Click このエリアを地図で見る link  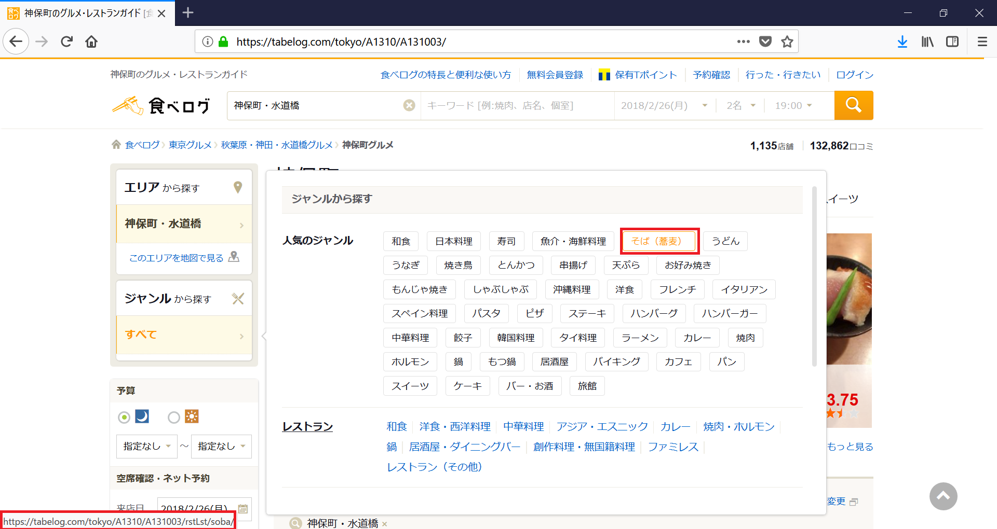tap(176, 258)
